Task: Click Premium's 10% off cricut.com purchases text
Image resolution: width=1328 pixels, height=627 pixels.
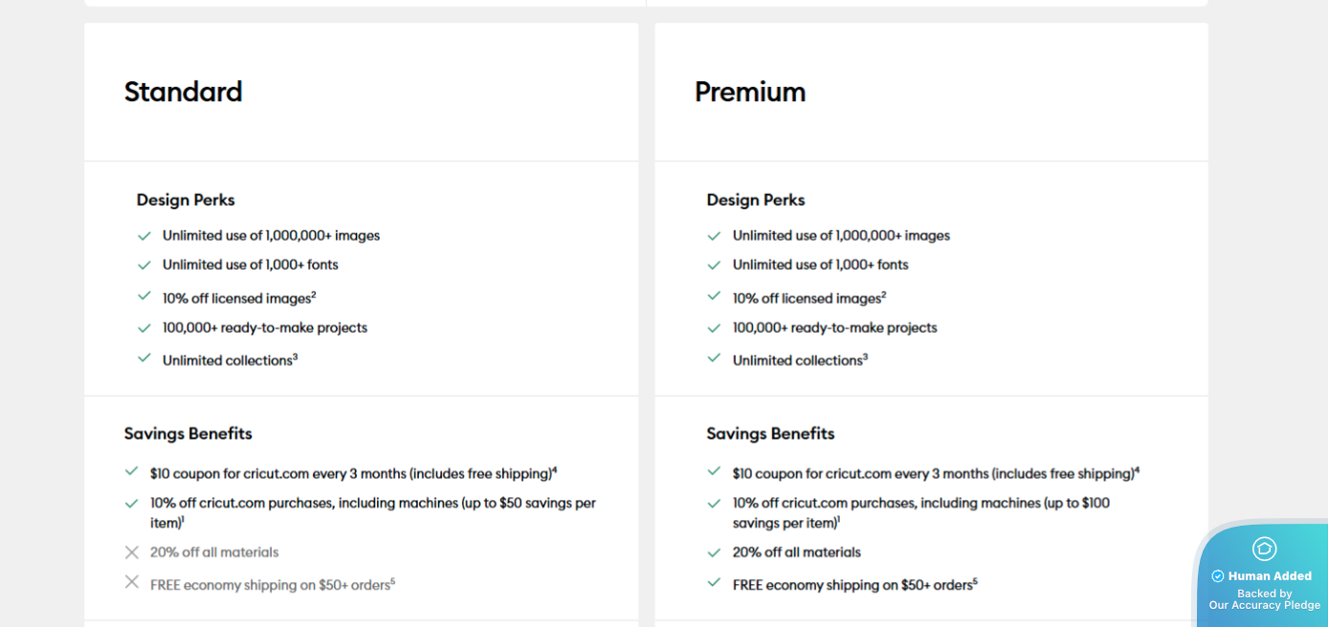Action: (x=921, y=503)
